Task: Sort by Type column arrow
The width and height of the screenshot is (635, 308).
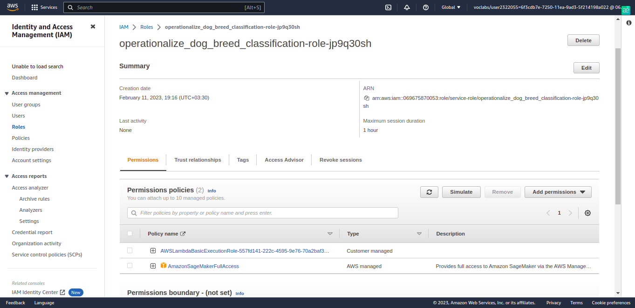Action: [419, 234]
